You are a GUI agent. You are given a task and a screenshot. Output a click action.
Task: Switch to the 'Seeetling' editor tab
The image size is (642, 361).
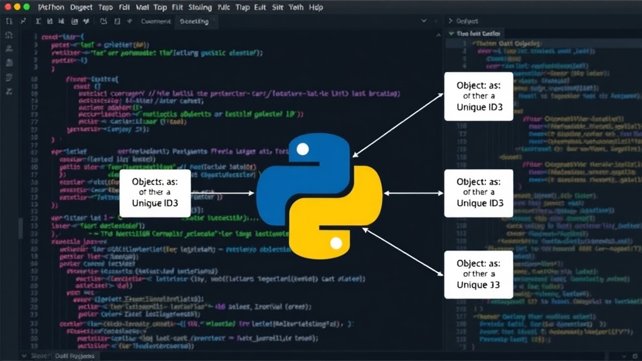194,21
